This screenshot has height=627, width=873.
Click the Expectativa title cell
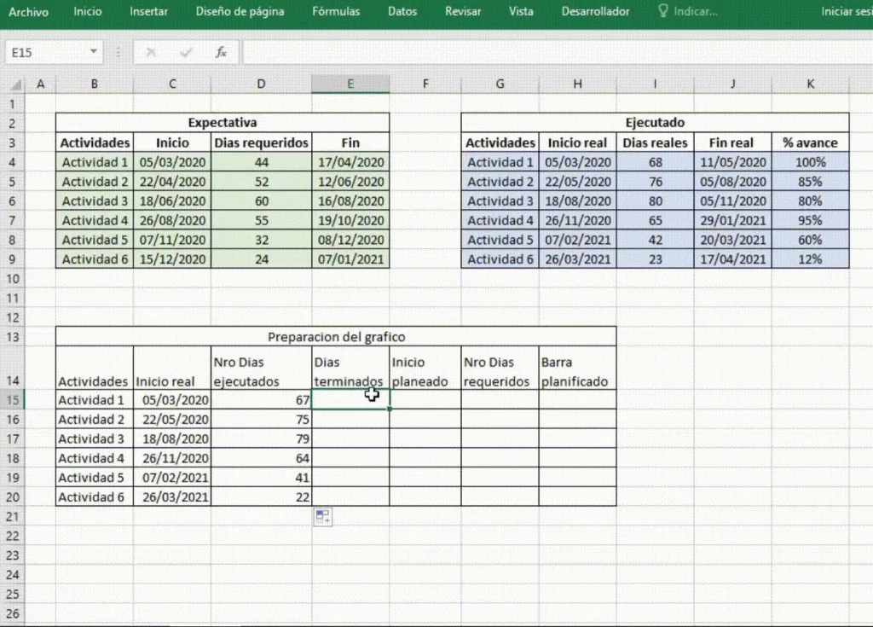pos(223,123)
